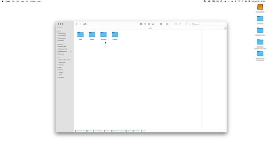This screenshot has width=267, height=150.
Task: Select the Capture One tag in sidebar
Action: [65, 60]
